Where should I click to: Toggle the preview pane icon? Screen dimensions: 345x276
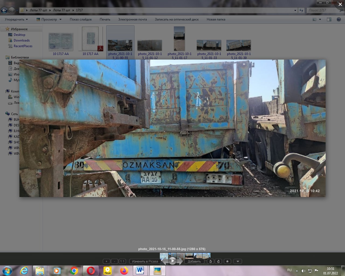(x=329, y=19)
